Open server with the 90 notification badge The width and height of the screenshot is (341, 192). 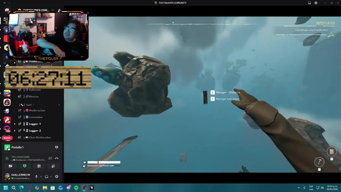tap(7, 93)
